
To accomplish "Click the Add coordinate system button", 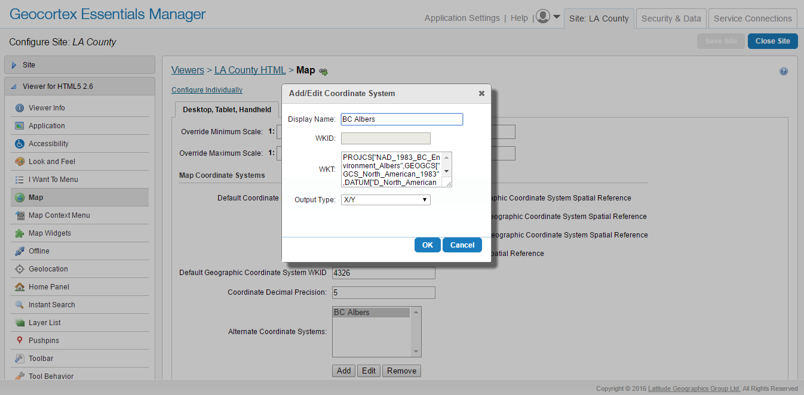I will pyautogui.click(x=343, y=371).
